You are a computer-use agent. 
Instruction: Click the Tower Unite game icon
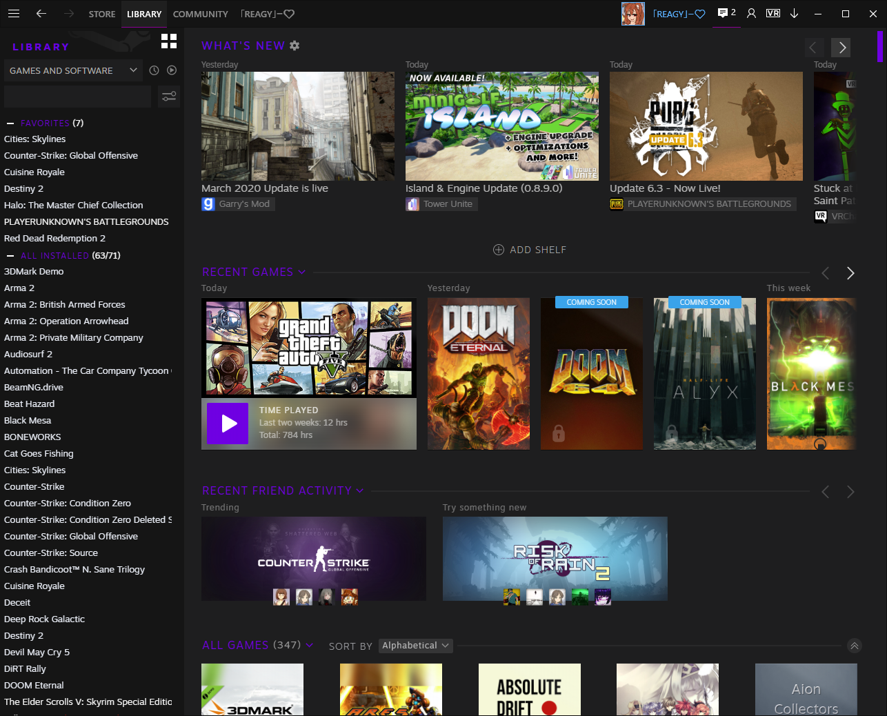tap(412, 204)
